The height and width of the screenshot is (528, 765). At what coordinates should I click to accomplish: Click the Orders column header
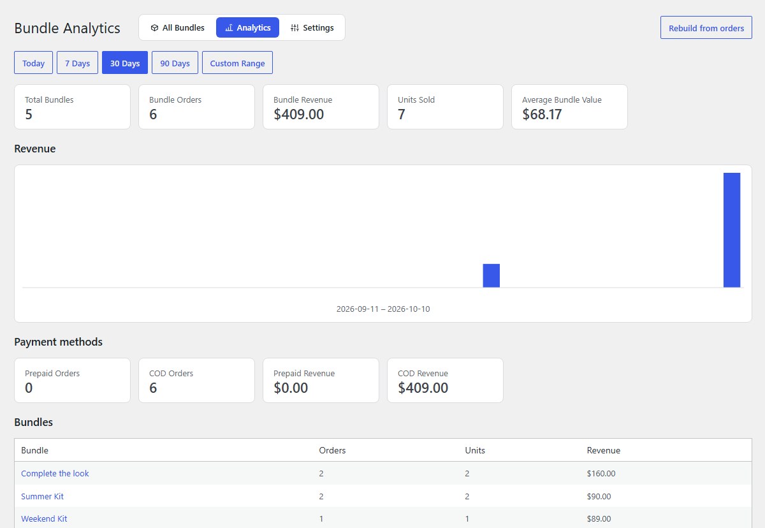[332, 450]
